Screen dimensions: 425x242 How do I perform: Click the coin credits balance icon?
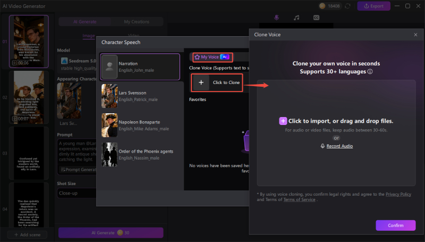(x=322, y=6)
